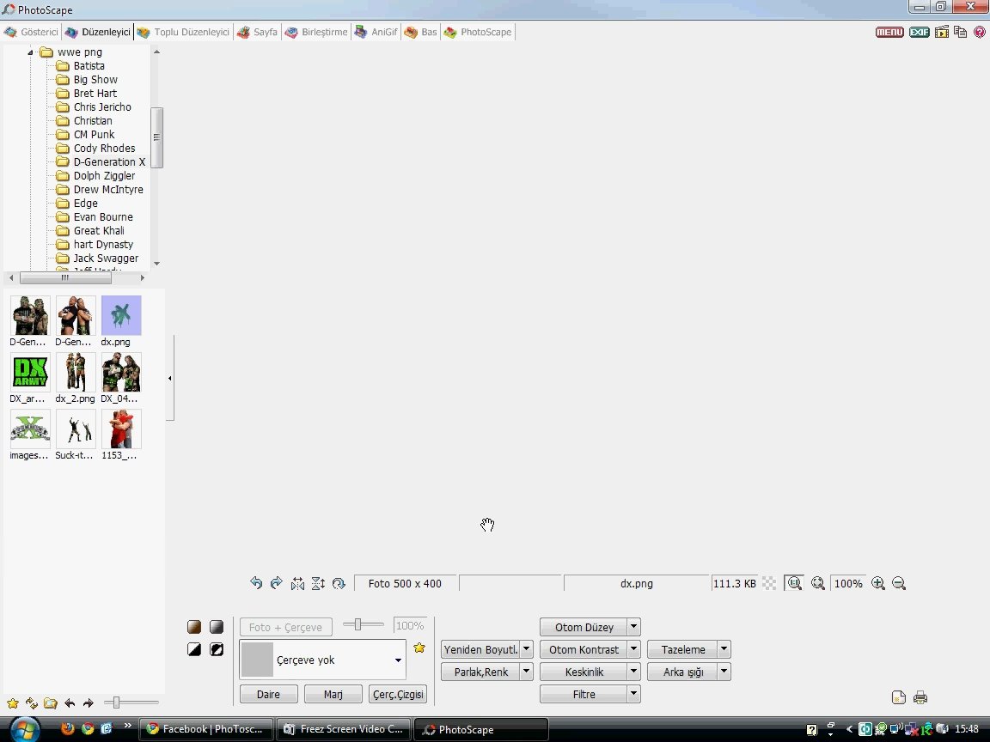Go back to the previous folder
The image size is (990, 742).
pyautogui.click(x=70, y=702)
